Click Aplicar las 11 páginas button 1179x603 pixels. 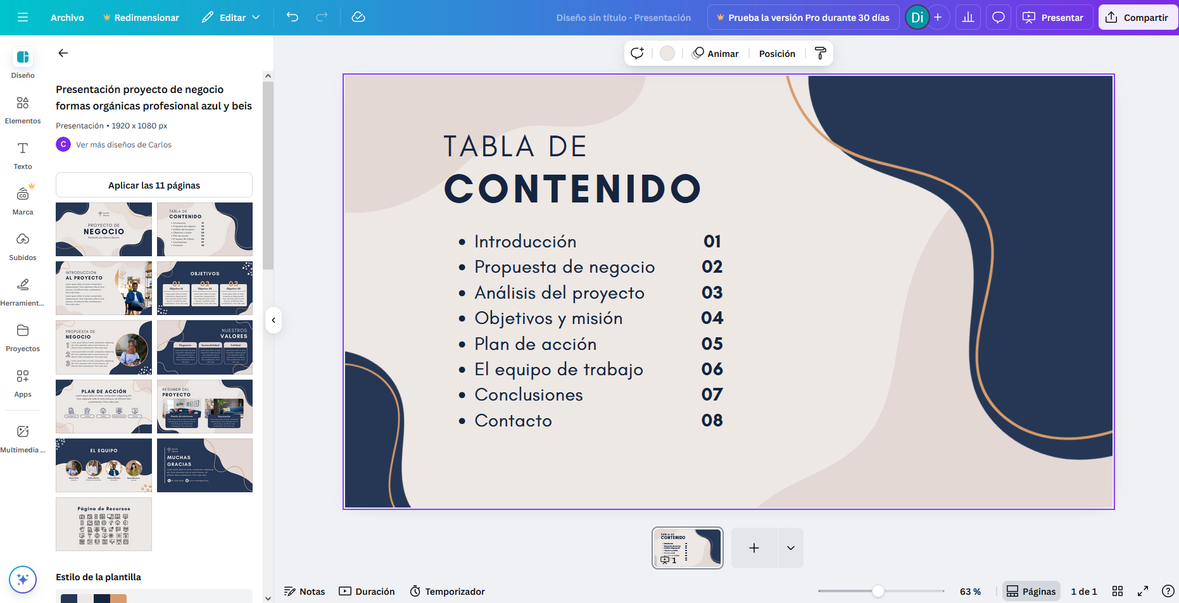coord(154,185)
